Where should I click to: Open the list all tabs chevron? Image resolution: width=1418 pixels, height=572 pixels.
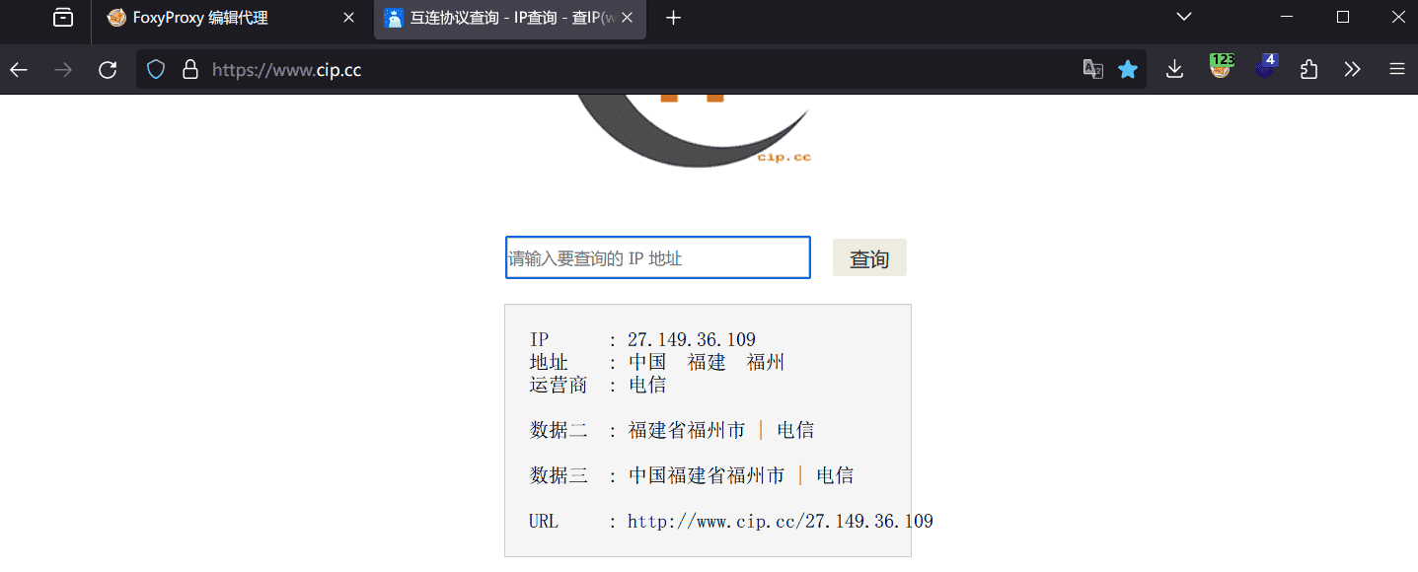[1182, 16]
